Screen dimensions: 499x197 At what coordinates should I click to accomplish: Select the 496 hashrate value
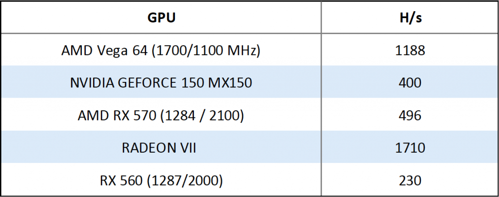[409, 116]
